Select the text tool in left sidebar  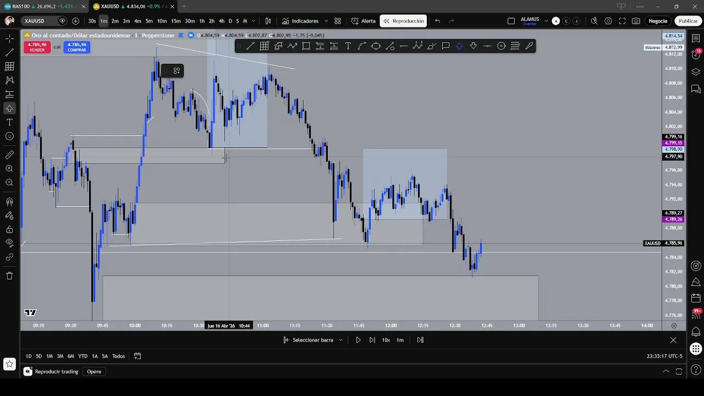[9, 122]
